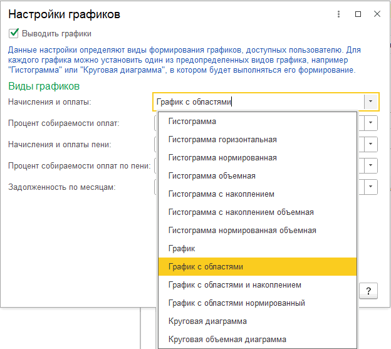391x349 pixels.
Task: Choose Гистограмма нормированная option
Action: [258, 158]
